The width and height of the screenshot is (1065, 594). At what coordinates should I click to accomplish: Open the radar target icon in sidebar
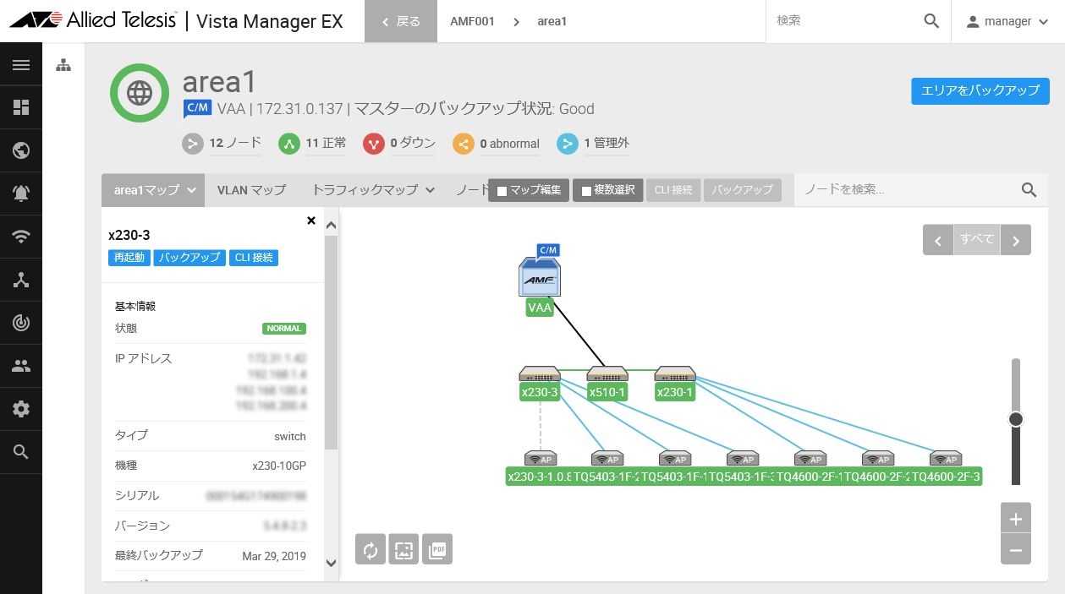click(21, 323)
